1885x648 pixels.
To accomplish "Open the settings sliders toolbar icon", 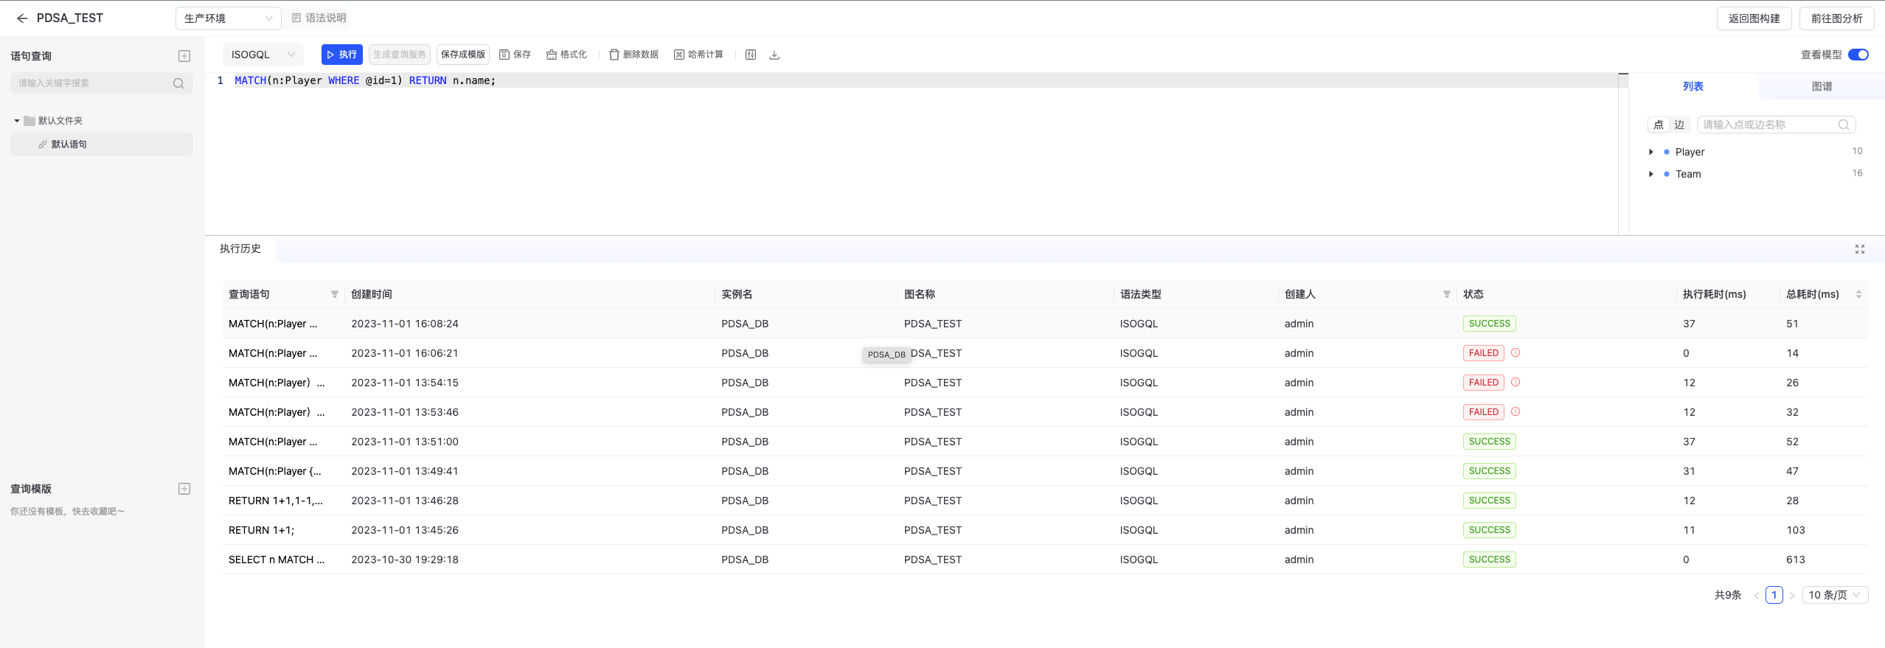I will click(x=751, y=55).
